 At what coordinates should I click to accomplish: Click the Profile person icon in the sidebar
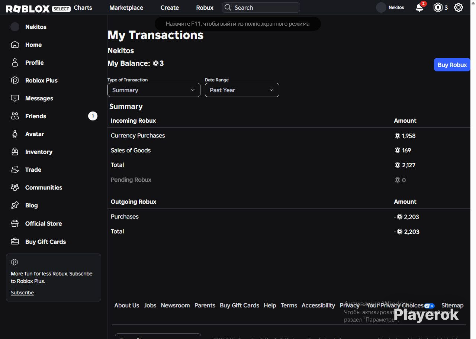click(x=15, y=62)
